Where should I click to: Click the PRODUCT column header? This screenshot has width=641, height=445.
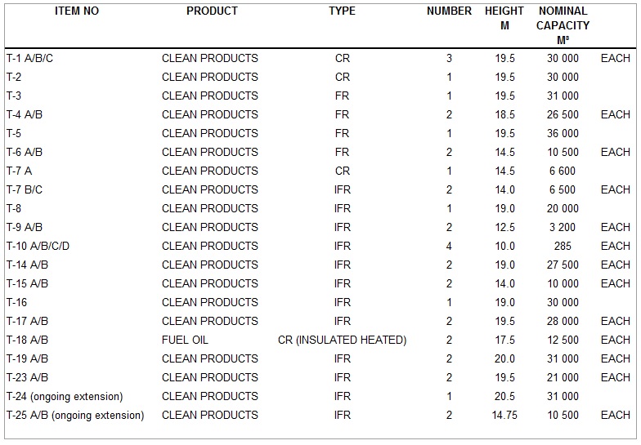coord(212,11)
